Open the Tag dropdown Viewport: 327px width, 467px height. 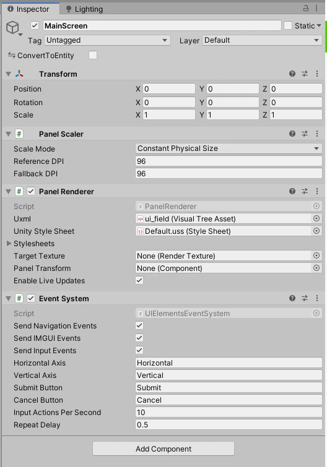coord(107,40)
